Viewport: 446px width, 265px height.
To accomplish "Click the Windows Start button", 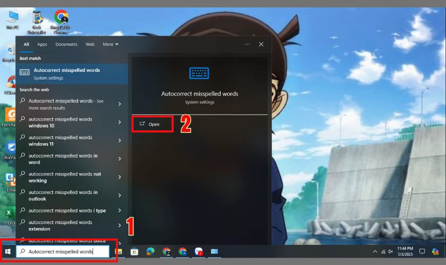I will tap(8, 252).
